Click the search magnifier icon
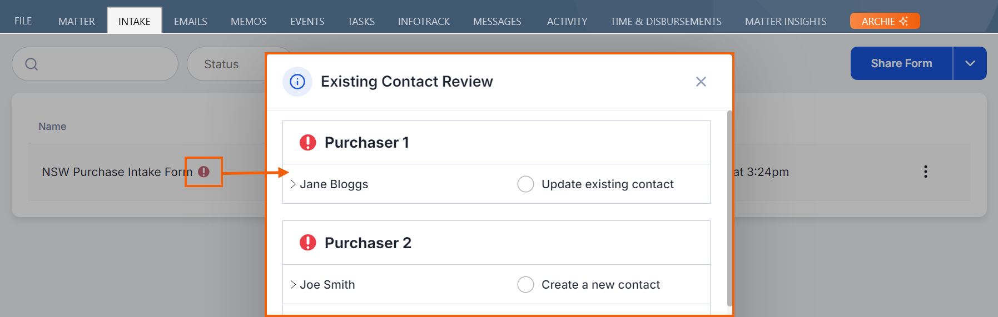 tap(32, 64)
